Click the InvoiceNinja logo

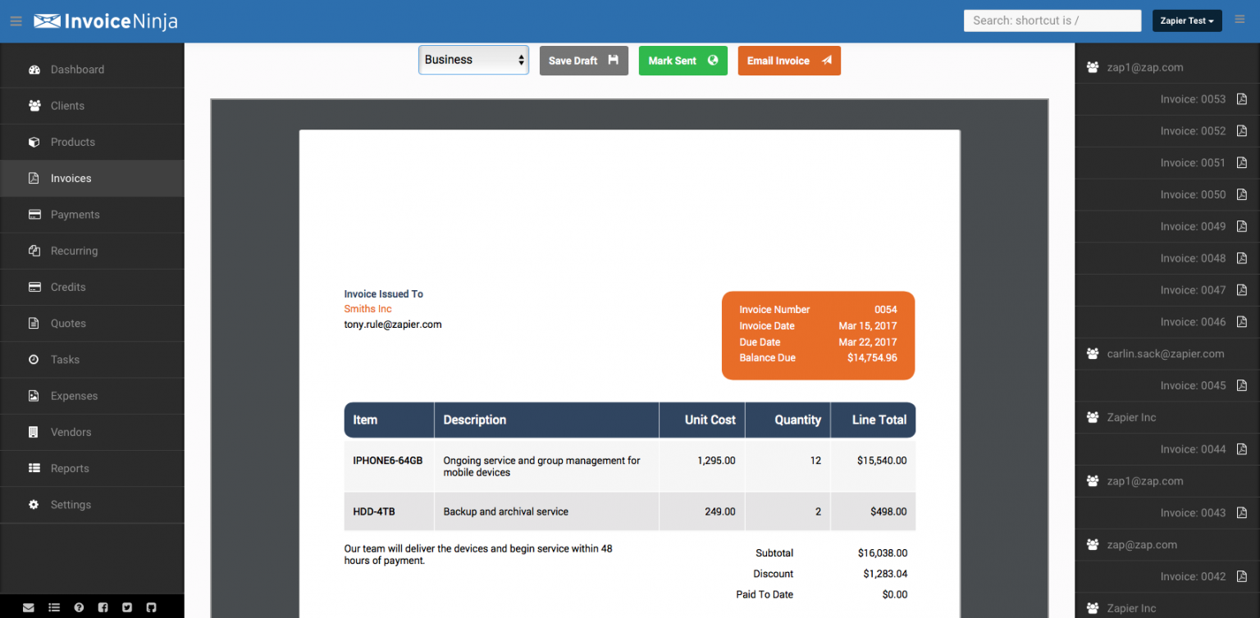(x=106, y=21)
